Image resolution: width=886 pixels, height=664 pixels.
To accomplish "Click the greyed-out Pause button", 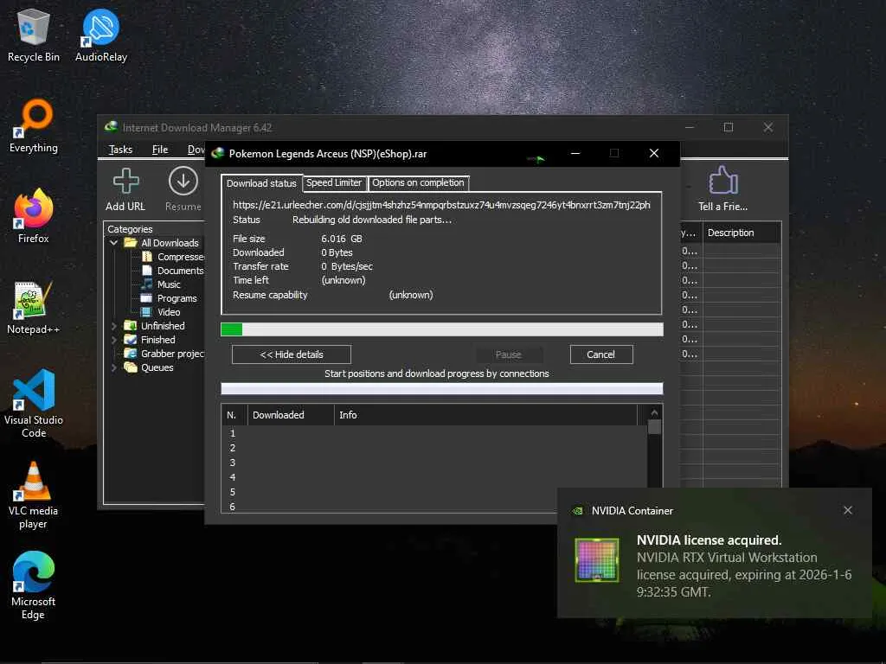I will [508, 354].
